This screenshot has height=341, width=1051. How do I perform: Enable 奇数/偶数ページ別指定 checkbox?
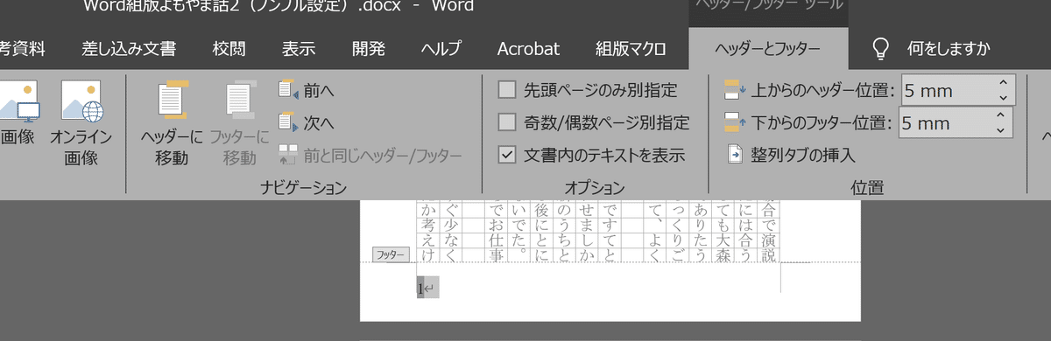(x=507, y=122)
